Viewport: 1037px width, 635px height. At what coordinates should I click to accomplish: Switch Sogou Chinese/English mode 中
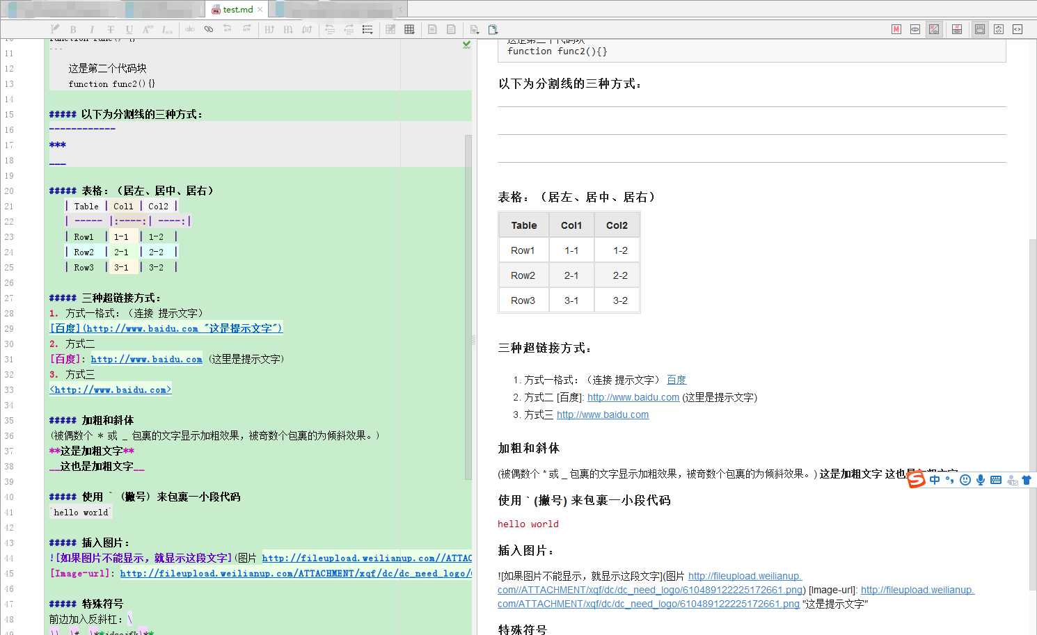coord(935,480)
